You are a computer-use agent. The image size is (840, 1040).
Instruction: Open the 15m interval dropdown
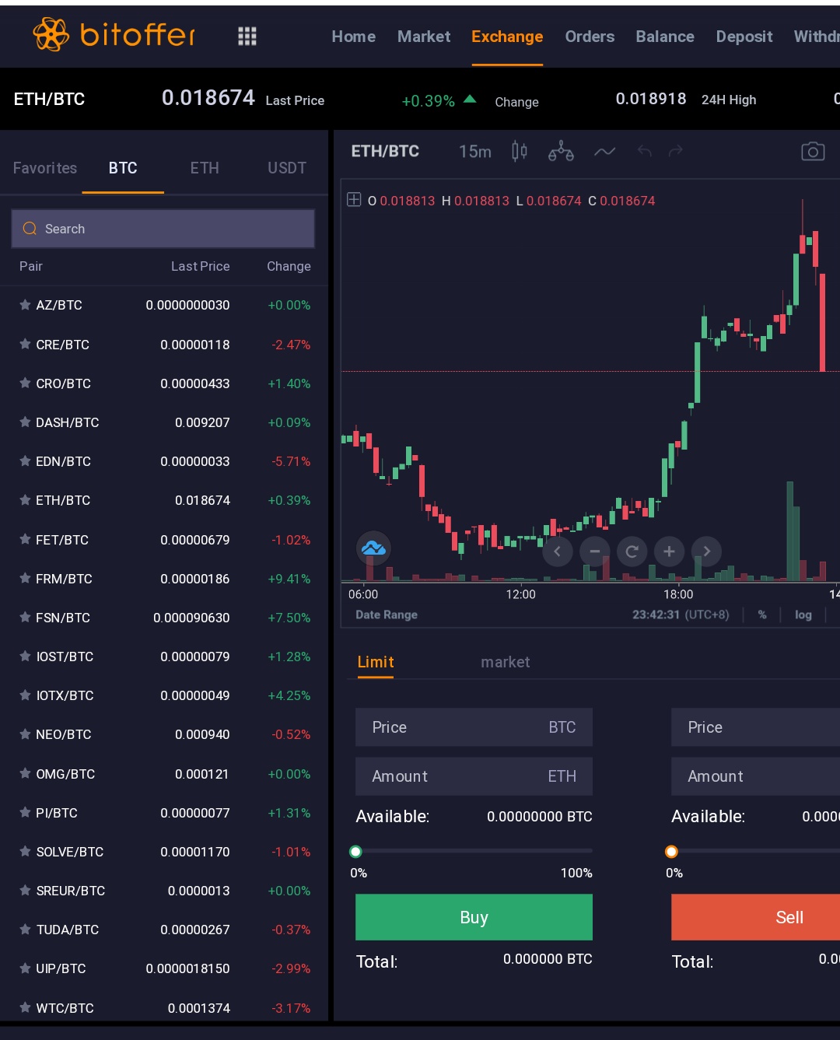click(x=474, y=152)
